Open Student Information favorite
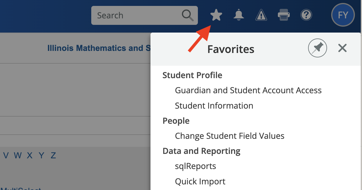This screenshot has height=190, width=362. (x=214, y=106)
